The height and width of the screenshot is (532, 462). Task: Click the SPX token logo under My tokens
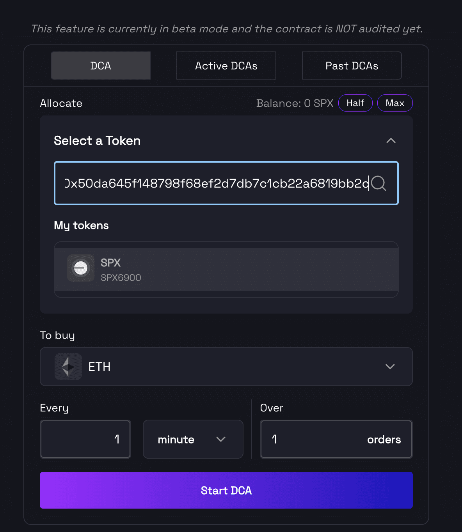point(81,268)
